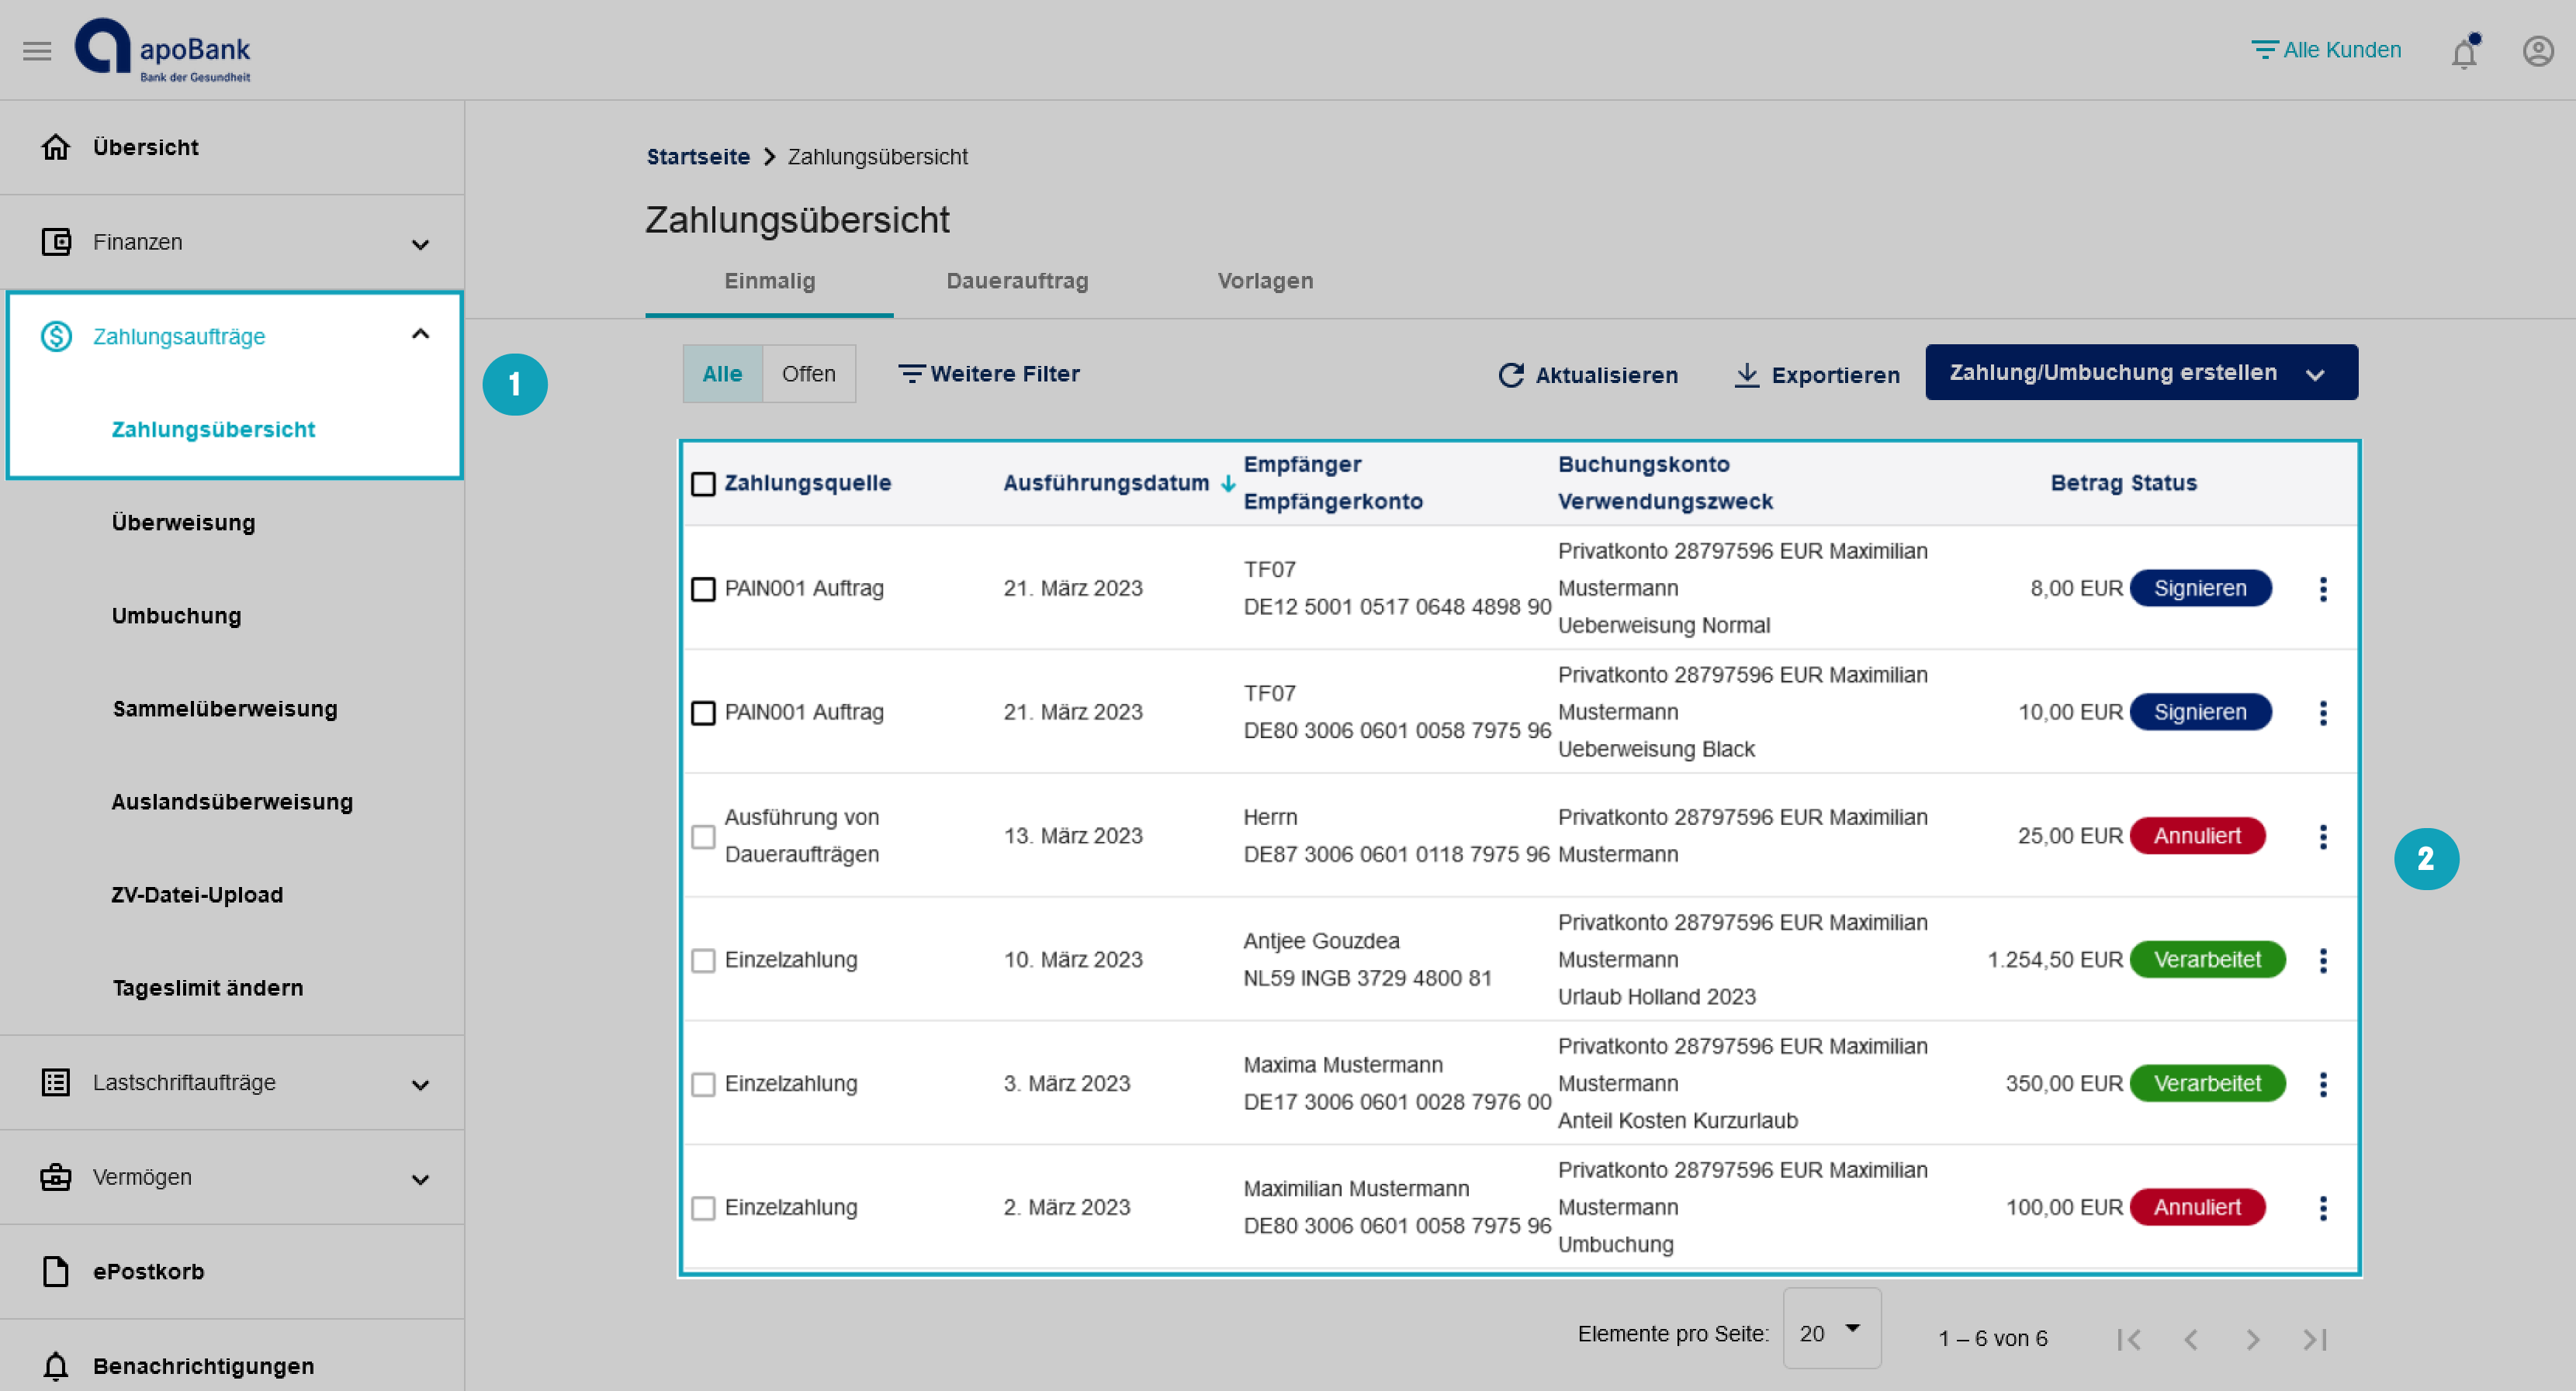Toggle sort arrow on Ausführungsdatum column
This screenshot has height=1391, width=2576.
(x=1228, y=484)
